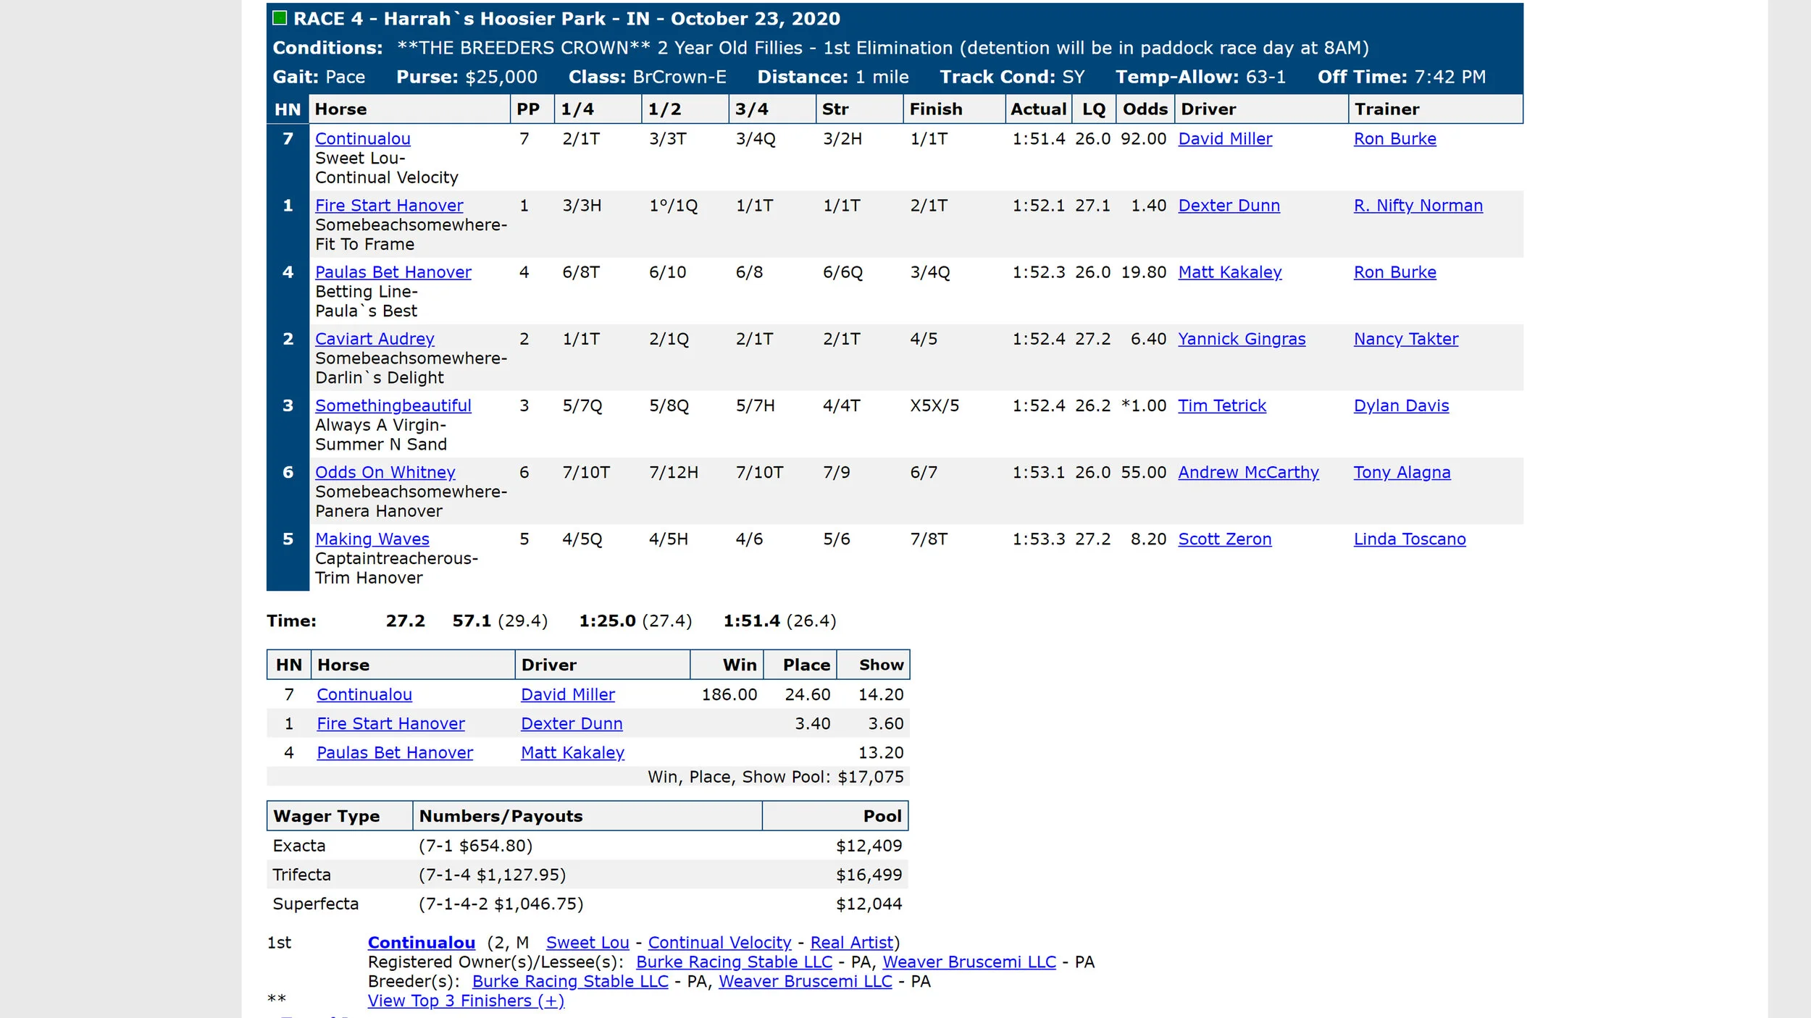
Task: Open trainer Nancy Takter link
Action: tap(1405, 339)
